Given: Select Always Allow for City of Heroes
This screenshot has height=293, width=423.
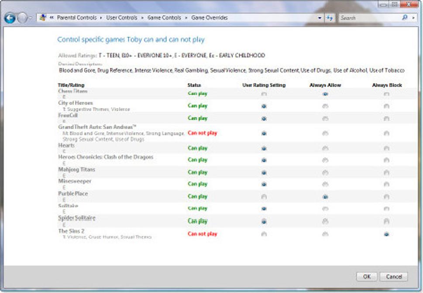Looking at the screenshot, I should tap(325, 106).
